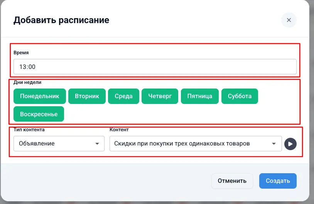Toggle the Понедельник day button

coord(40,96)
